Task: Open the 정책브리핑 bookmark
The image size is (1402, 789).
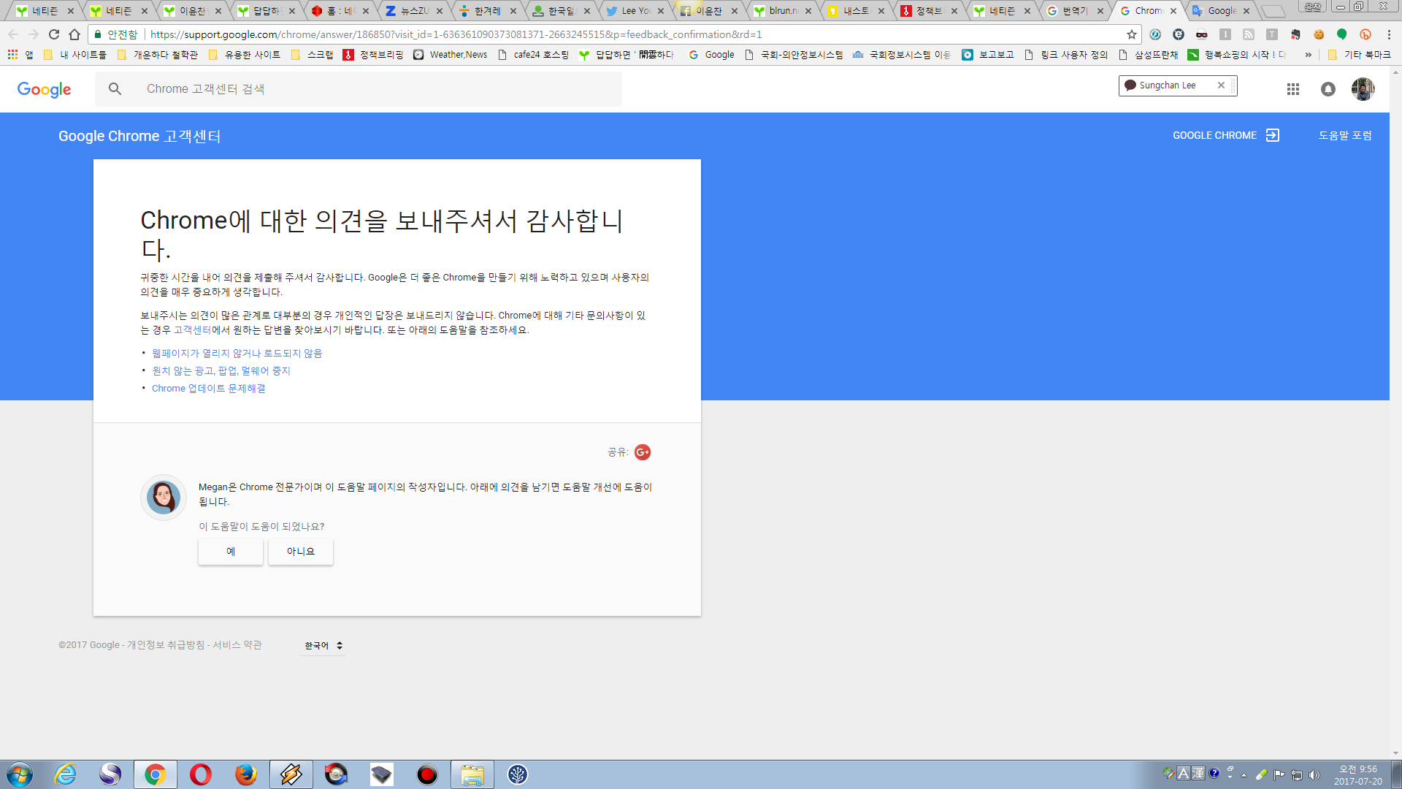Action: click(373, 55)
